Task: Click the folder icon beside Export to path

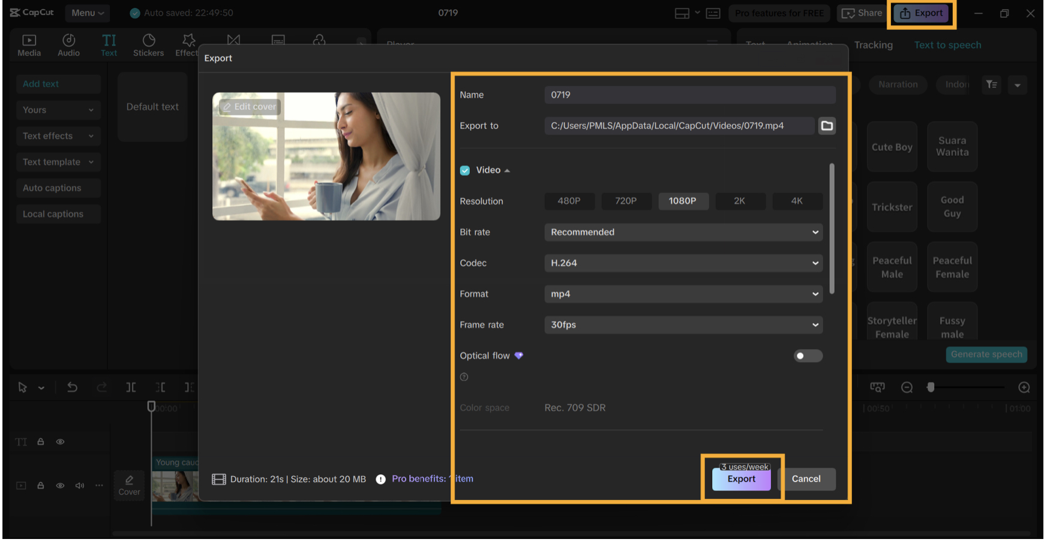Action: pos(827,126)
